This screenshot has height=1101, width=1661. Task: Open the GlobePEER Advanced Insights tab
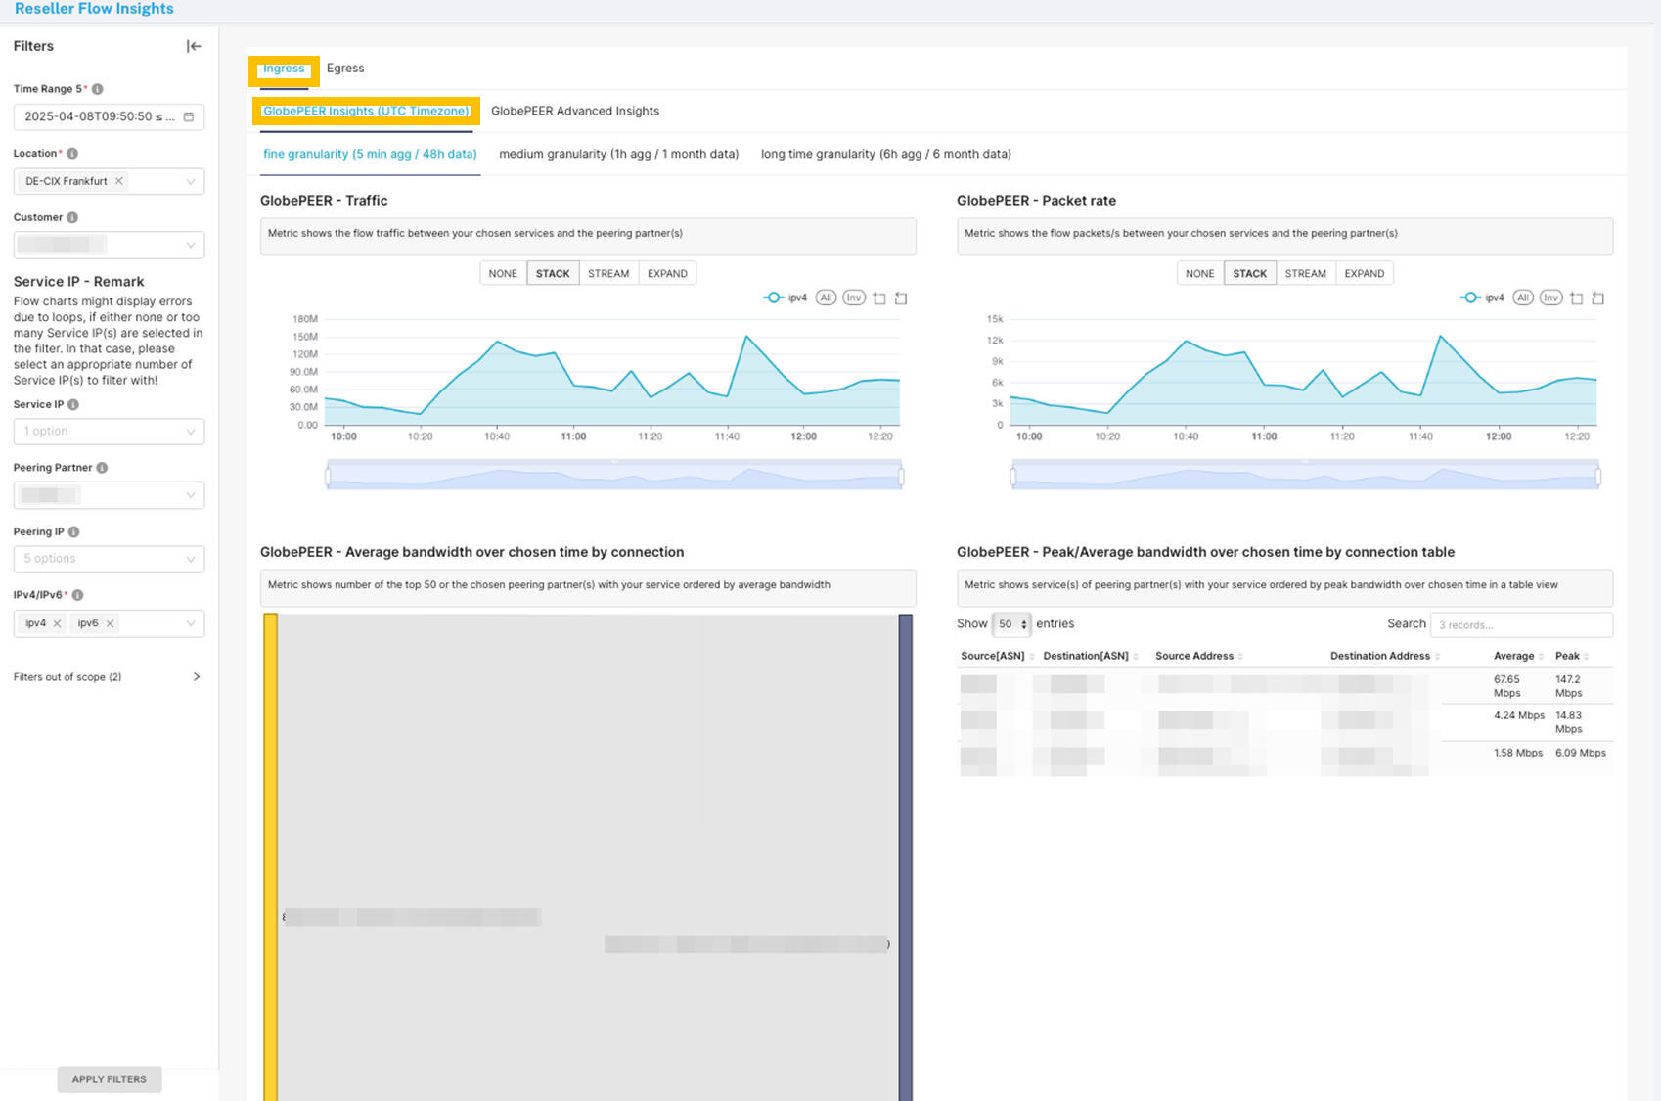pos(575,111)
